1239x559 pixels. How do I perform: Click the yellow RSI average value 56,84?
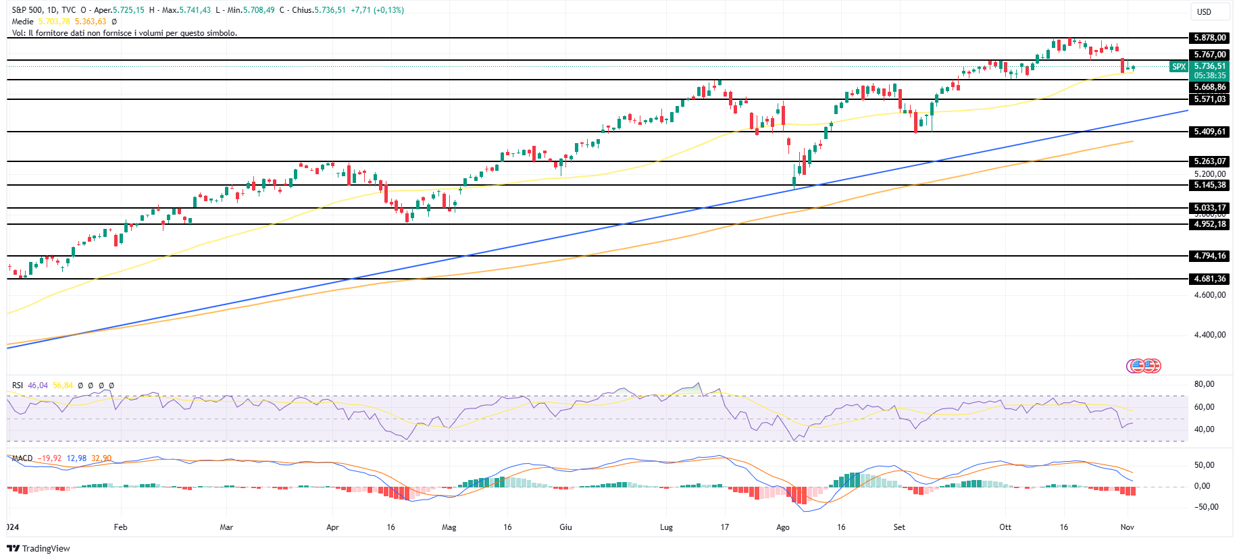click(x=63, y=385)
